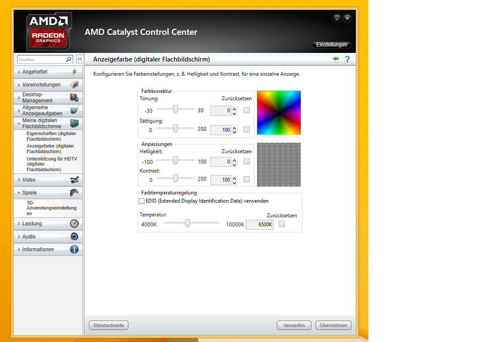Open 3D-Anwendungseinstellungen page
The image size is (495, 342).
point(52,208)
